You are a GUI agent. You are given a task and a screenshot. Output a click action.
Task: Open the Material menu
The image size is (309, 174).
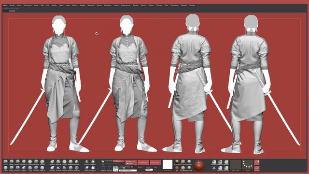91,5
